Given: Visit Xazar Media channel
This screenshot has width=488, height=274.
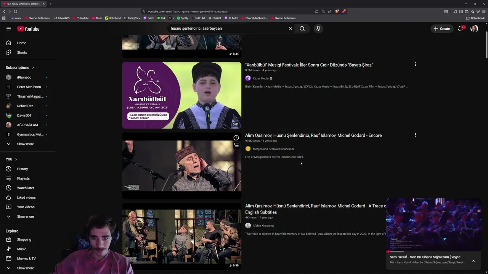Looking at the screenshot, I should [261, 78].
